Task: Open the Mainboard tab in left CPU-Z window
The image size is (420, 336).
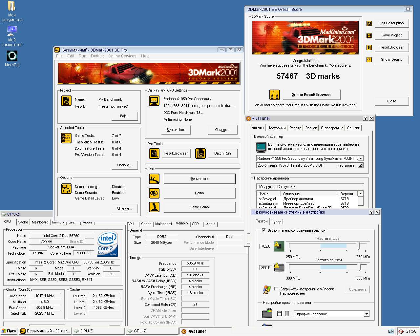Action: point(40,222)
